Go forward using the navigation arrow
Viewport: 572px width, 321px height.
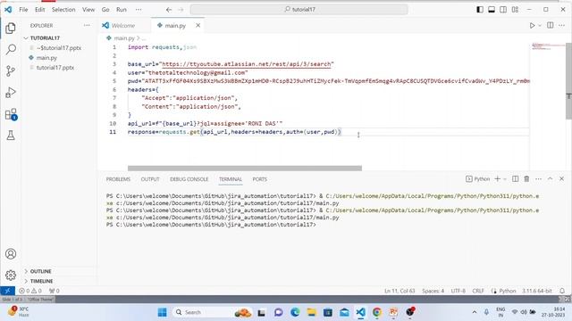pos(181,10)
